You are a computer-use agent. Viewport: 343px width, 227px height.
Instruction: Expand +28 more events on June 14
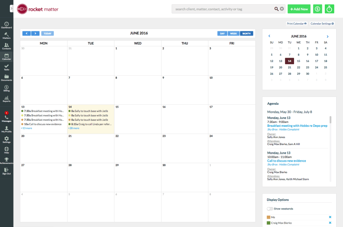click(x=74, y=128)
